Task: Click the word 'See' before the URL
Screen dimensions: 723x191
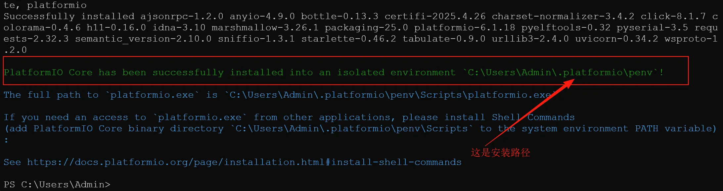Action: 12,162
